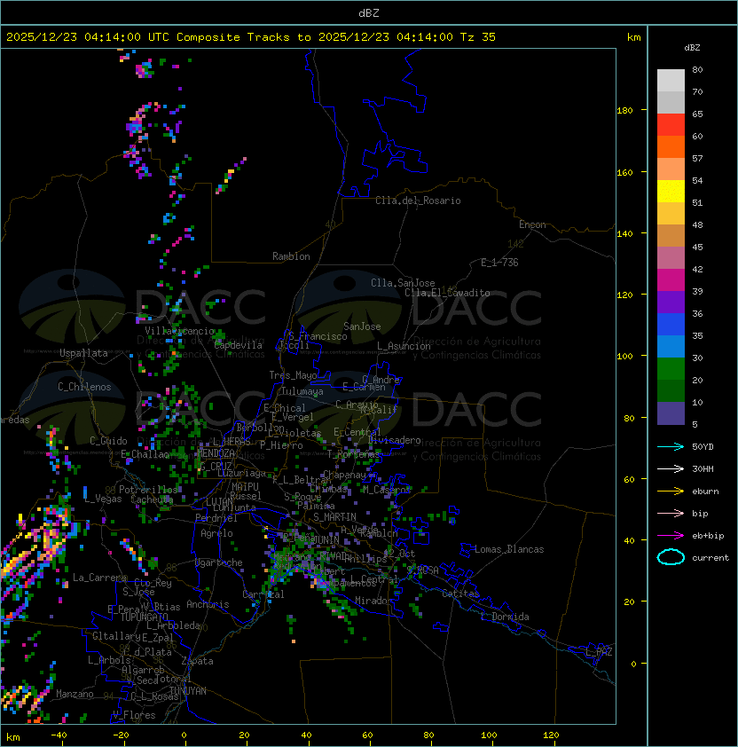Click the 'Catitas' map label

coord(460,594)
